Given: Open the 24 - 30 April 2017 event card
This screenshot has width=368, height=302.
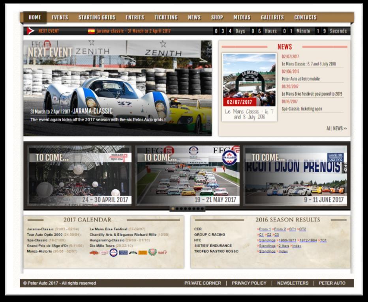Looking at the screenshot, I should (x=80, y=175).
